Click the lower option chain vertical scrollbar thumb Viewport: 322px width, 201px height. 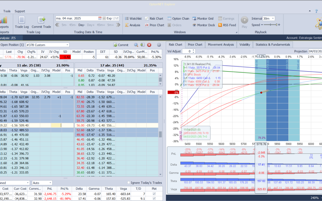(x=160, y=134)
